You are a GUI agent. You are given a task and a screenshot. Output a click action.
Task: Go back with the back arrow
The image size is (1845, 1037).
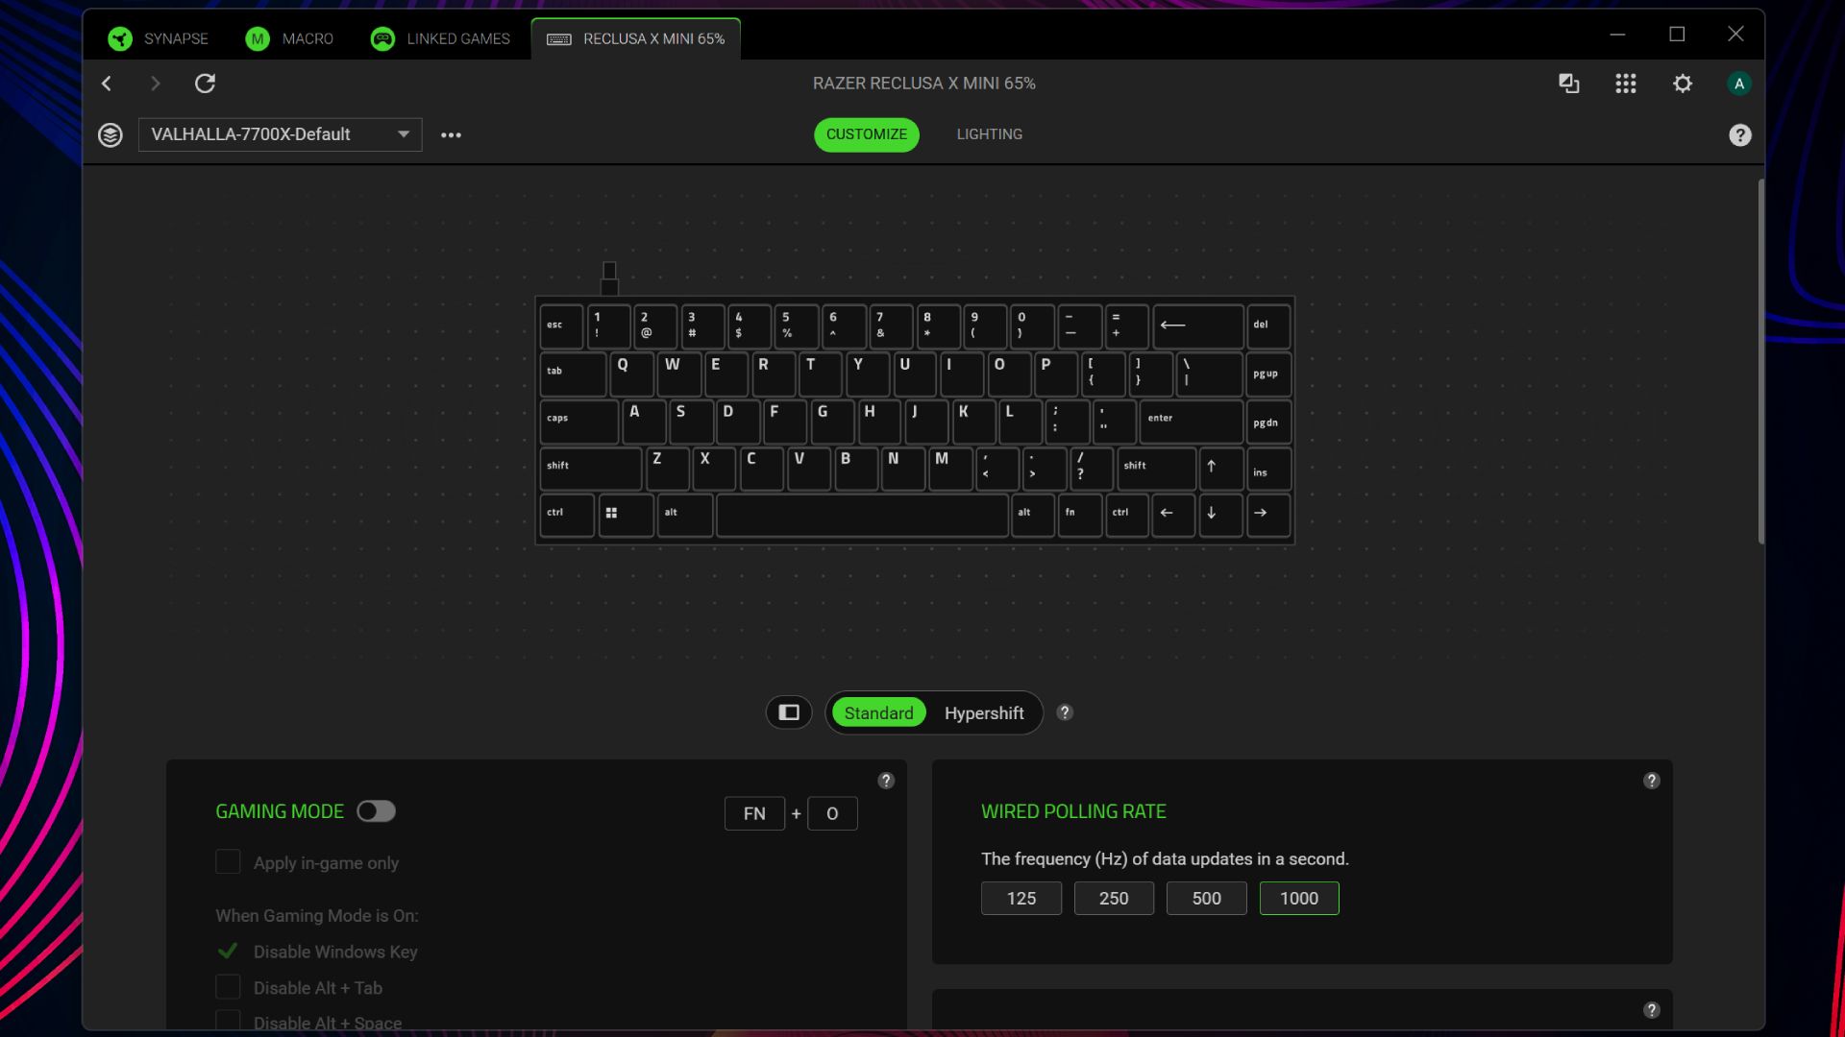107,84
